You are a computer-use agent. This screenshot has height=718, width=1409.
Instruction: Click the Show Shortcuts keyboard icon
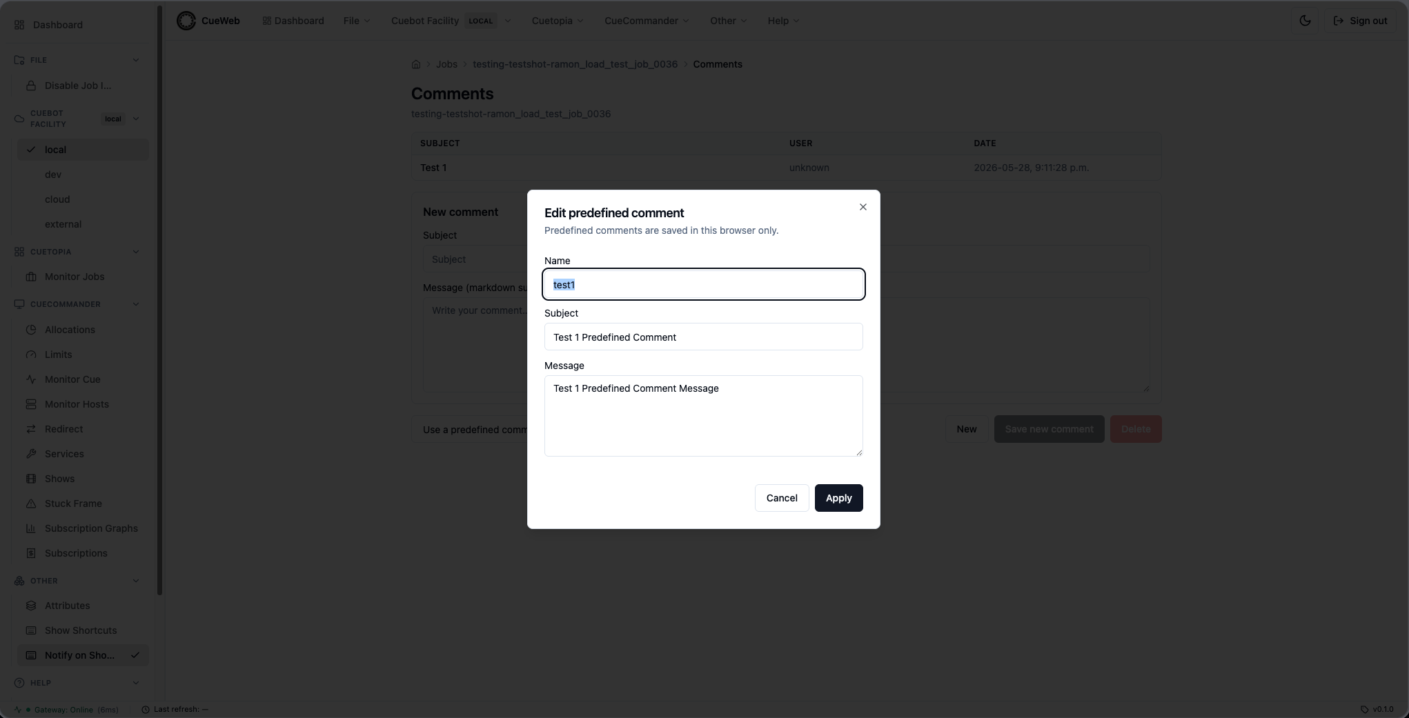tap(31, 630)
